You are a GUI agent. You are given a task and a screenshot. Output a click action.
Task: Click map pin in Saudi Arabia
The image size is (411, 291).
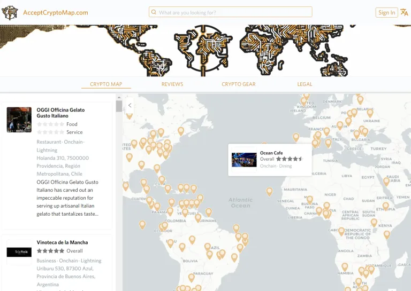coord(386,181)
